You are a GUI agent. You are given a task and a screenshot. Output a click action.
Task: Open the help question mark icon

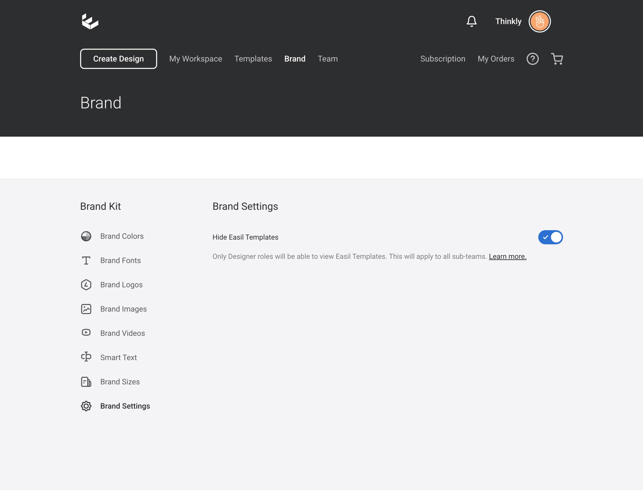[x=532, y=59]
